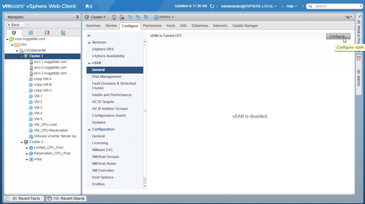Image resolution: width=365 pixels, height=204 pixels.
Task: Open the Administrator@VSPHERE.LOCAL user menu
Action: [248, 6]
